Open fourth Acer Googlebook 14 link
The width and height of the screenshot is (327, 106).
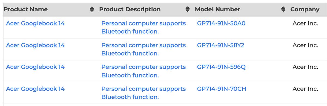coord(35,89)
